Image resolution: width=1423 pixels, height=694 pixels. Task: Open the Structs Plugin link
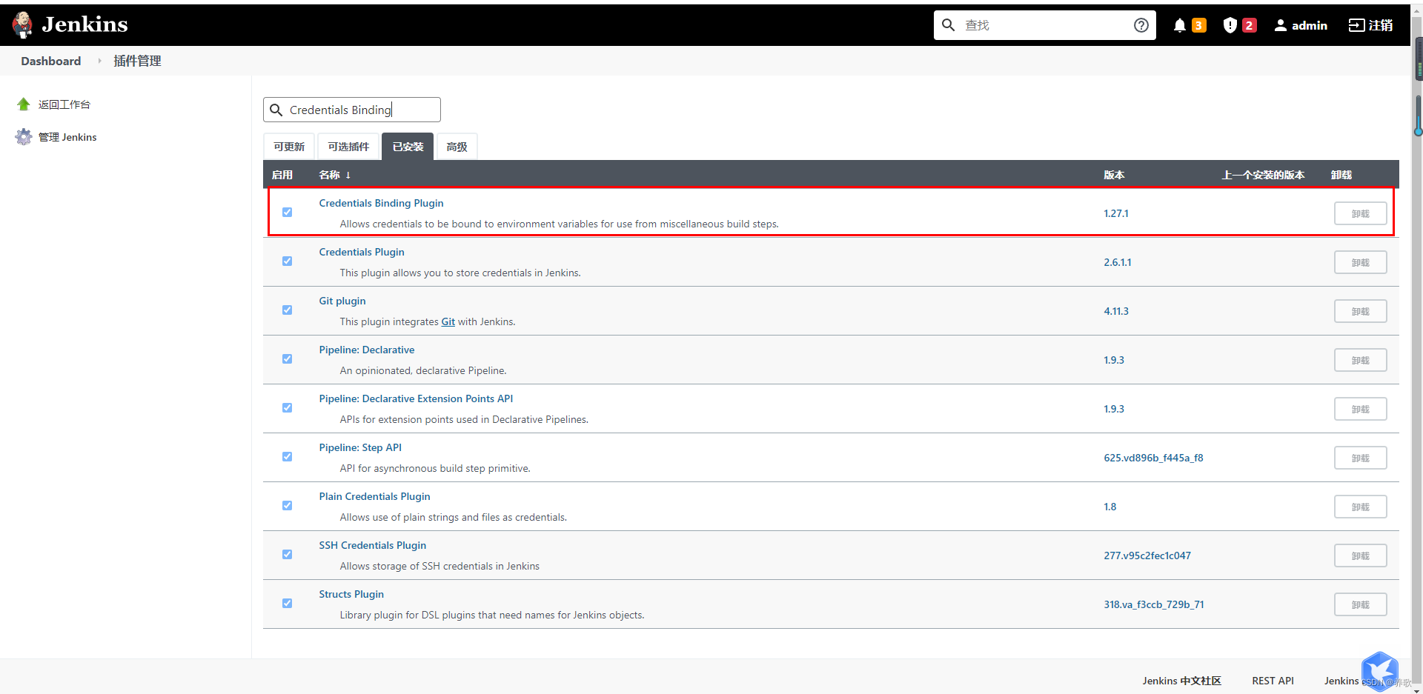tap(351, 594)
